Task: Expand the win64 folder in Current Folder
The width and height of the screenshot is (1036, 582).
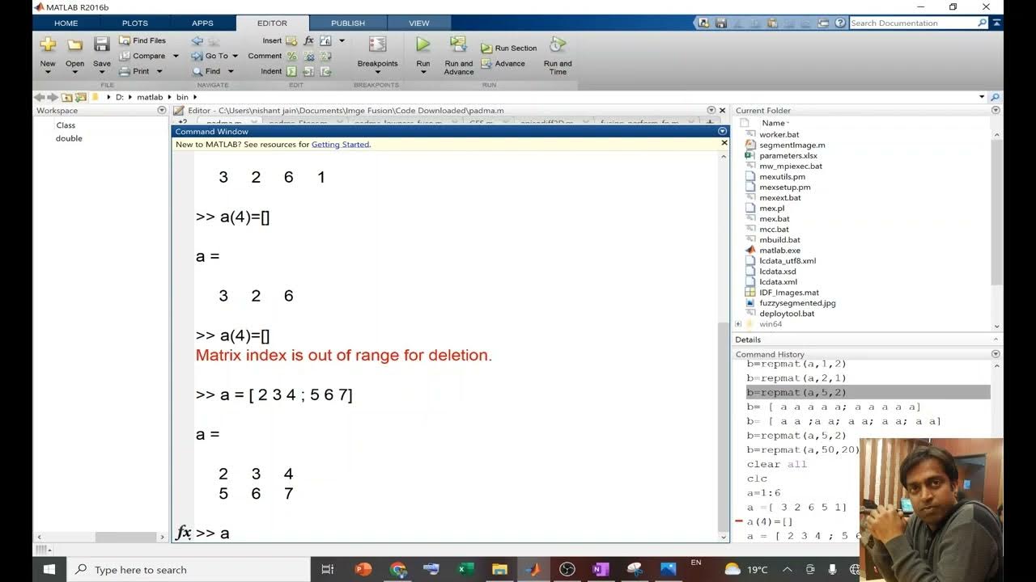Action: pos(738,324)
